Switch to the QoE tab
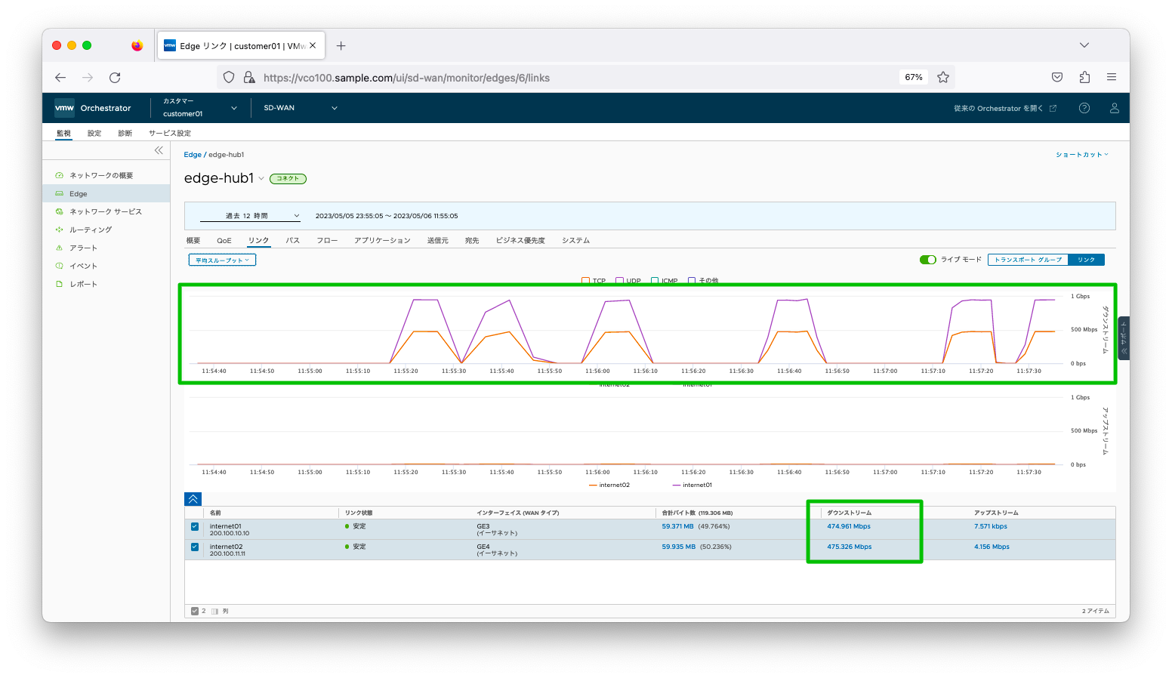 [x=224, y=240]
